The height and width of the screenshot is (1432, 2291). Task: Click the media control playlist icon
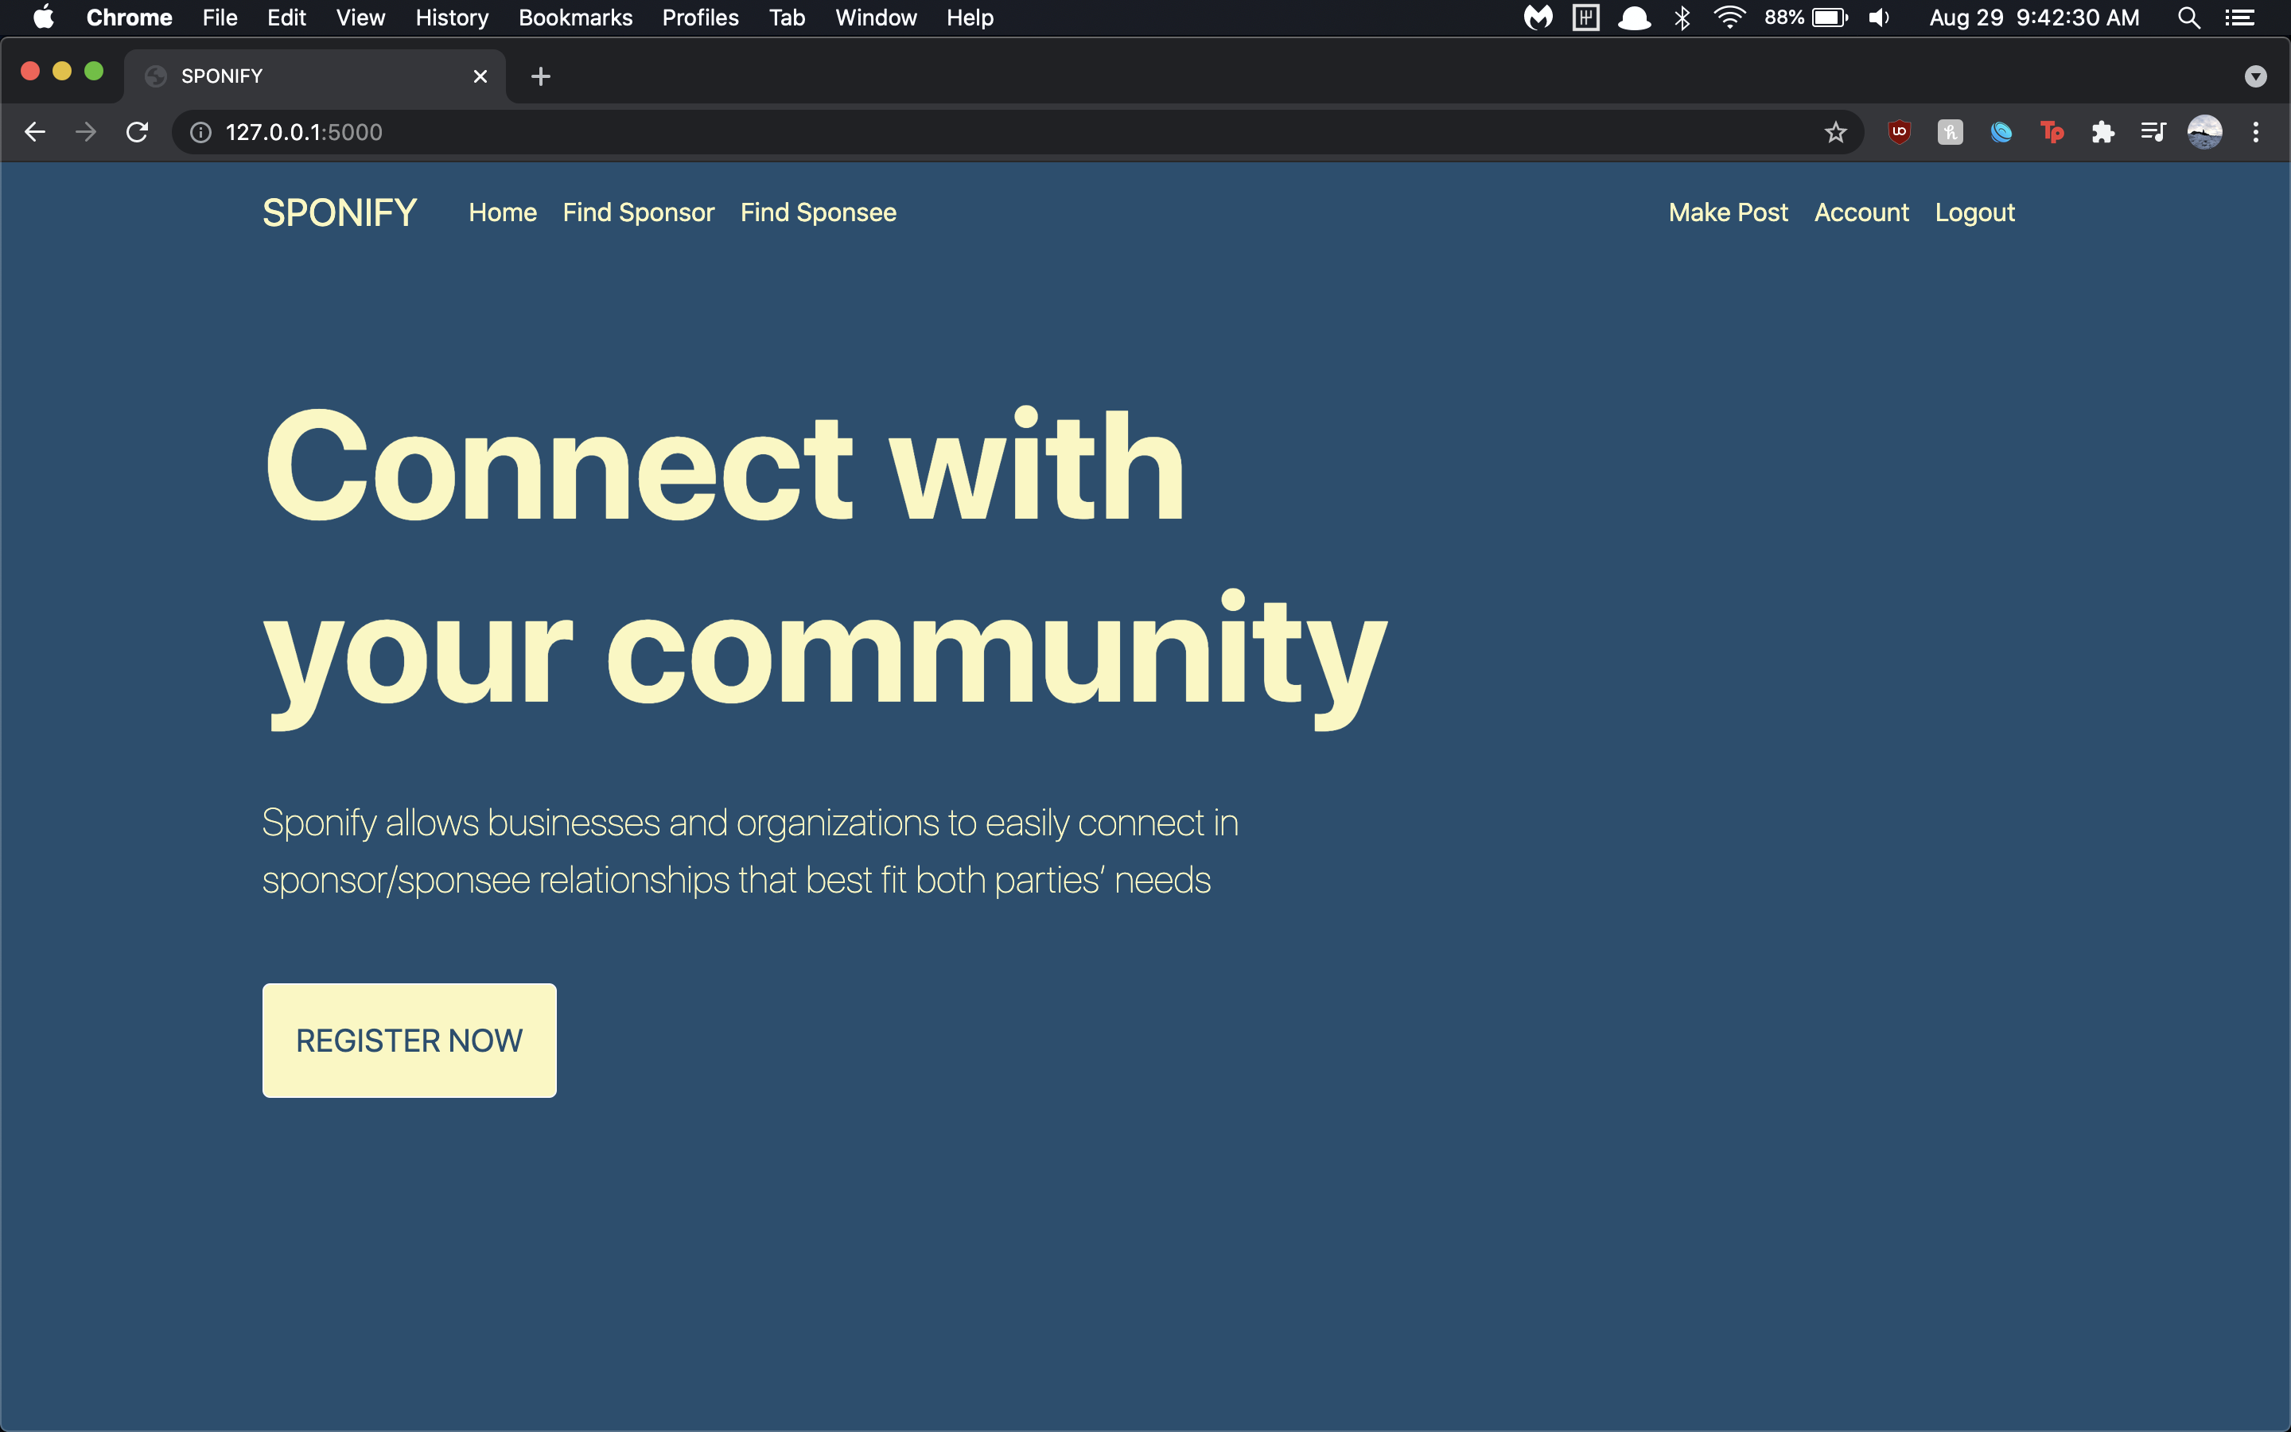click(2153, 131)
